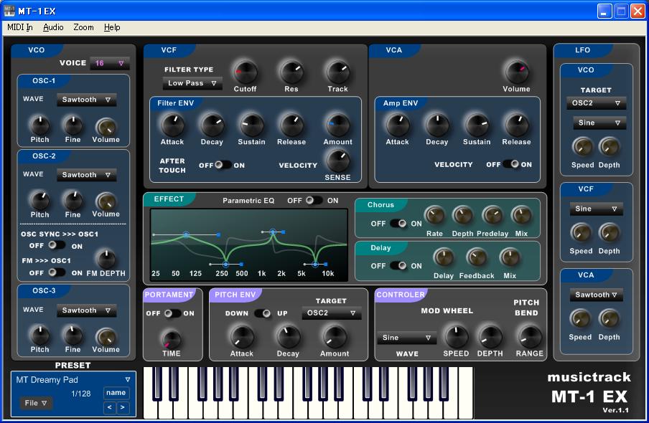Click the VCF Cutoff knob
Viewport: 649px width, 423px height.
pos(245,72)
